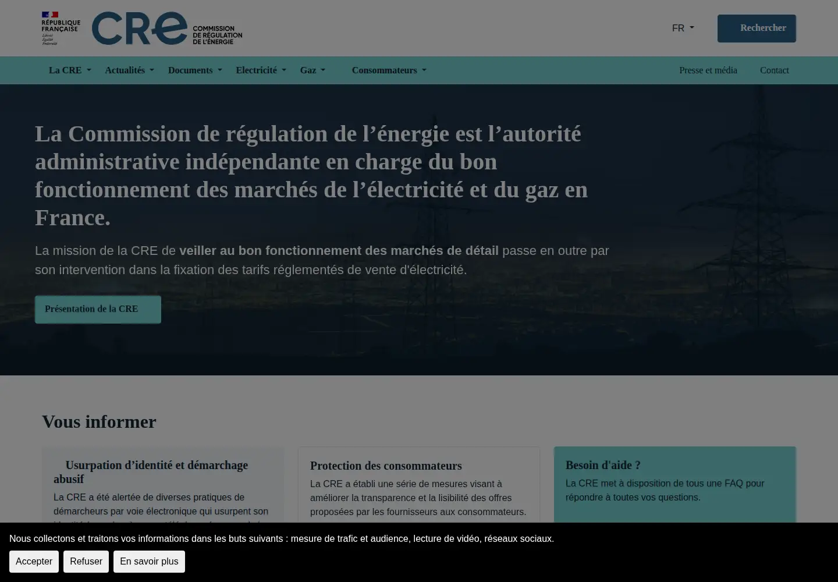Open Usurpation d'identité et démarchage abusif card
This screenshot has height=582, width=838.
click(x=163, y=485)
